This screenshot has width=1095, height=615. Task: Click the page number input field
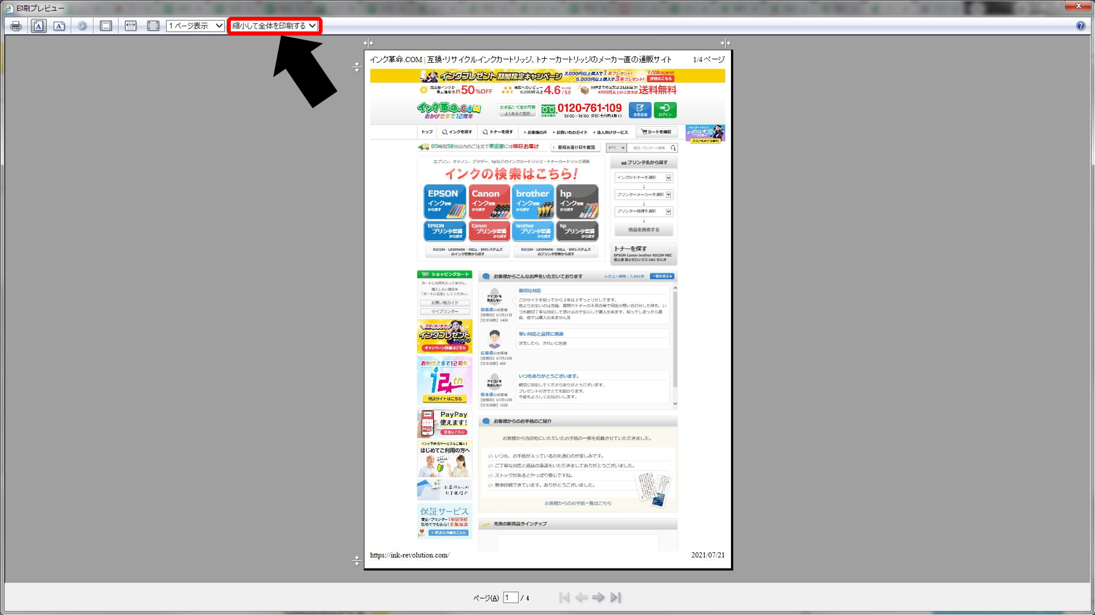point(511,598)
